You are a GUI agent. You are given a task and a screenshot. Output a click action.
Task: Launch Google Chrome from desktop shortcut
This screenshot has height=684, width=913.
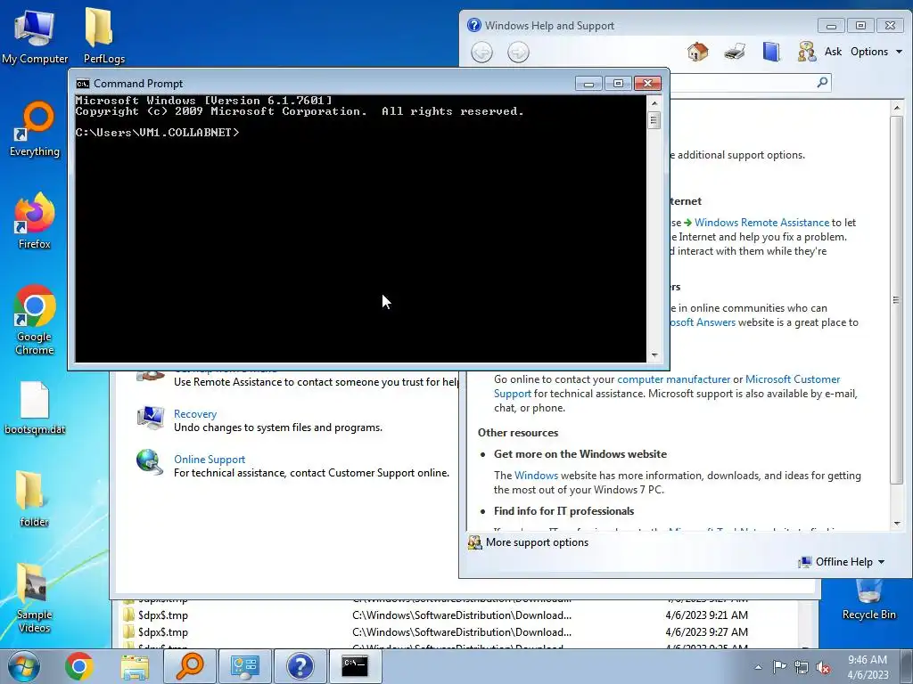(x=35, y=320)
